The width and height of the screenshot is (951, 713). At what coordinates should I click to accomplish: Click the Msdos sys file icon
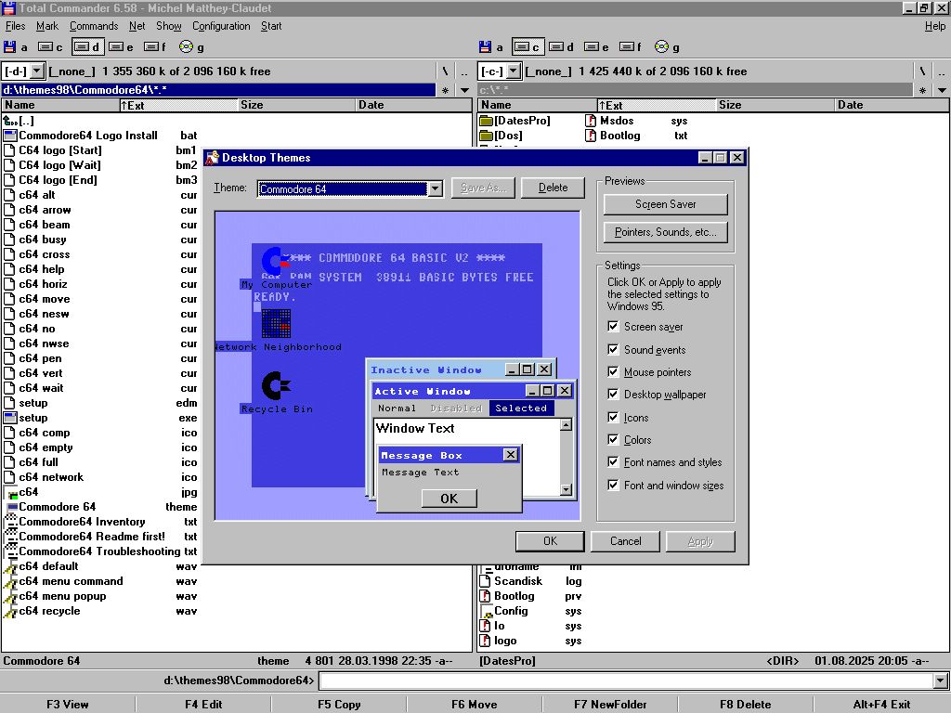pos(591,121)
